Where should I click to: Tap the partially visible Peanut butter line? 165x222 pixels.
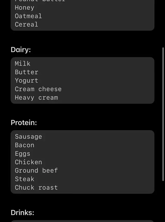(40, 1)
